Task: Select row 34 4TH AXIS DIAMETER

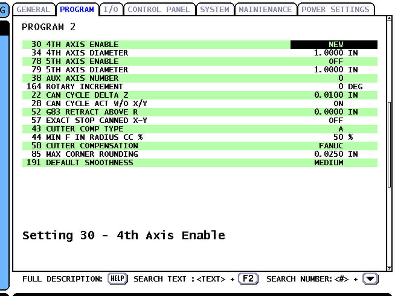Action: [x=200, y=53]
